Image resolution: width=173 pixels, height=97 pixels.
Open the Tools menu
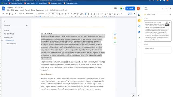tap(33, 10)
